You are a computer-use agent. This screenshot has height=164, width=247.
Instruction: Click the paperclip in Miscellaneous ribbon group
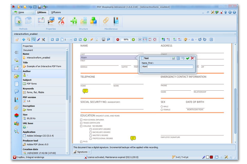coord(106,21)
